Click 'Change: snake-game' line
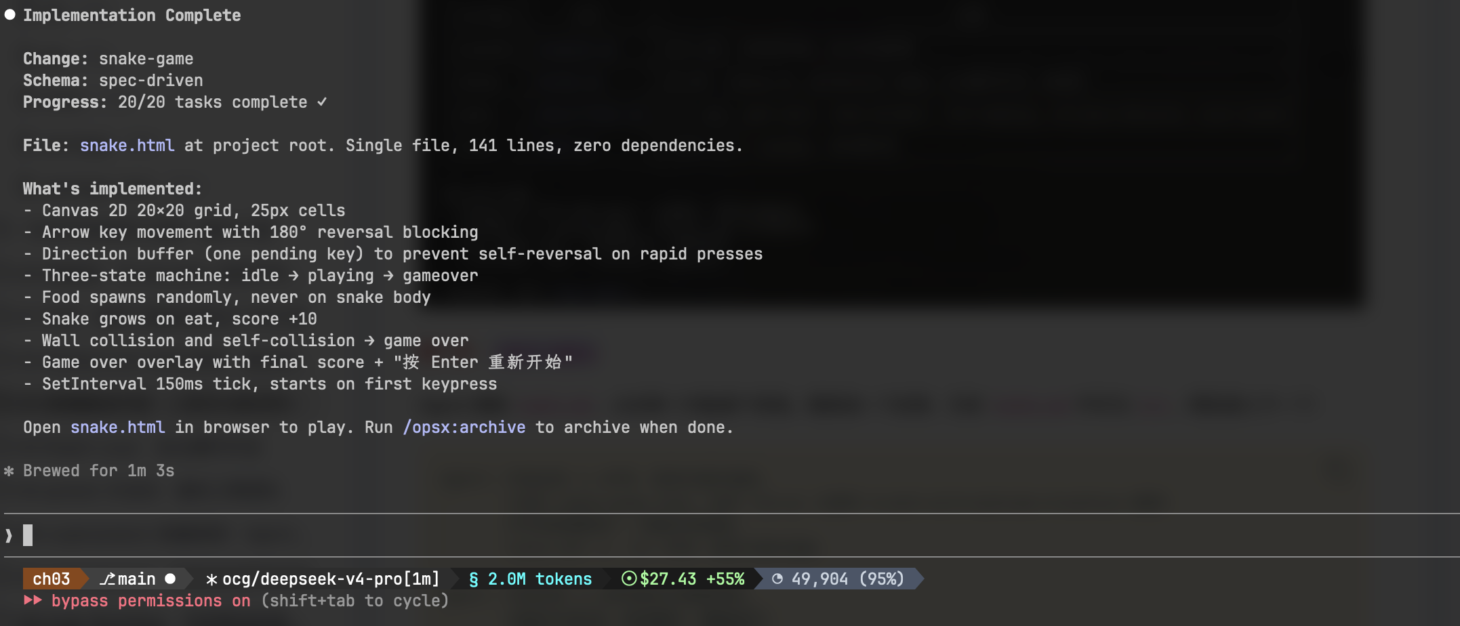Image resolution: width=1460 pixels, height=626 pixels. tap(108, 59)
